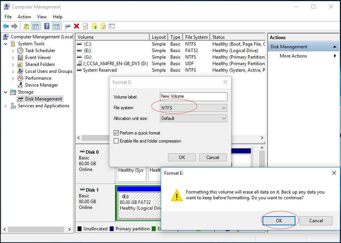This screenshot has height=243, width=341.
Task: Close the formatting warning dialog with X
Action: [334, 173]
